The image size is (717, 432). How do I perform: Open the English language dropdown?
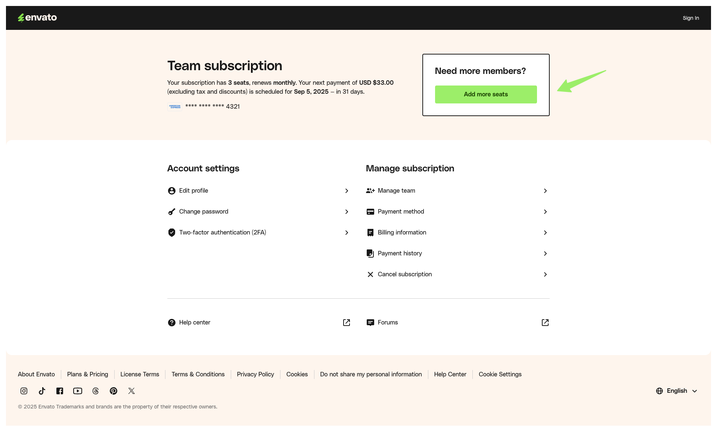pos(677,391)
